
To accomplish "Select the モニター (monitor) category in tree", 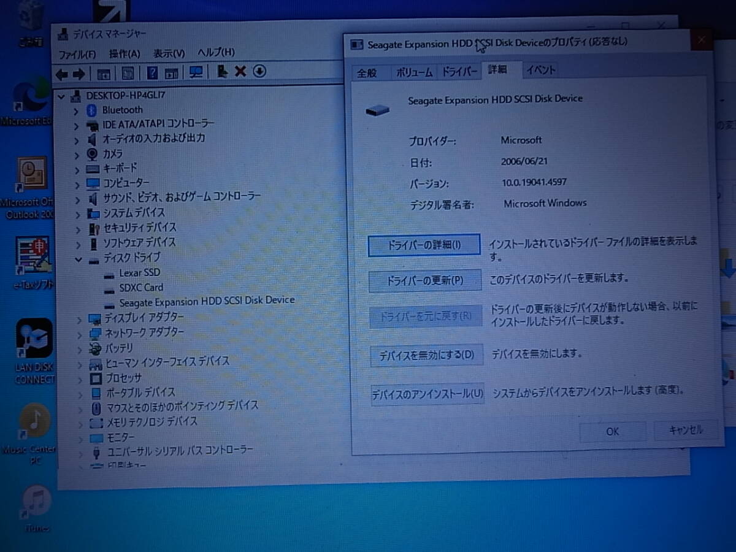I will (x=121, y=437).
